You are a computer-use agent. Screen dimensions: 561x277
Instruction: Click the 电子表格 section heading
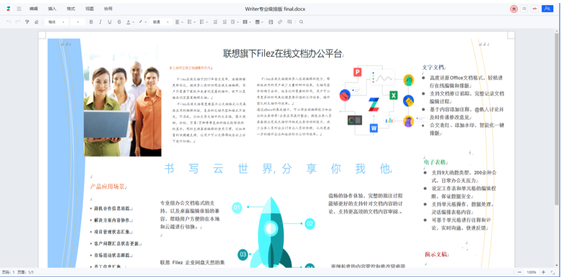tap(434, 162)
